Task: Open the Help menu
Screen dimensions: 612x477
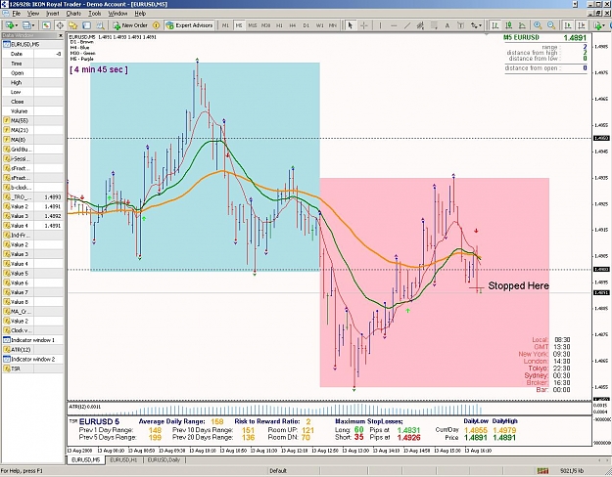Action: [140, 14]
